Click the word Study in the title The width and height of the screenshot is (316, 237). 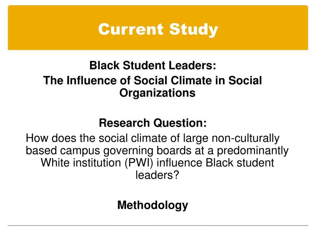coord(194,29)
